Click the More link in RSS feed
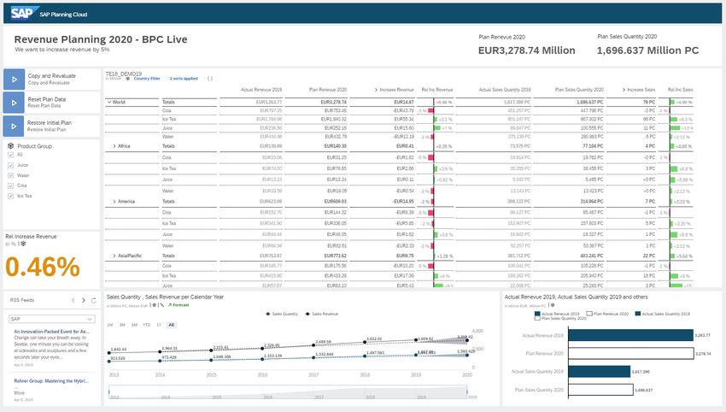726x412 pixels. click(19, 393)
